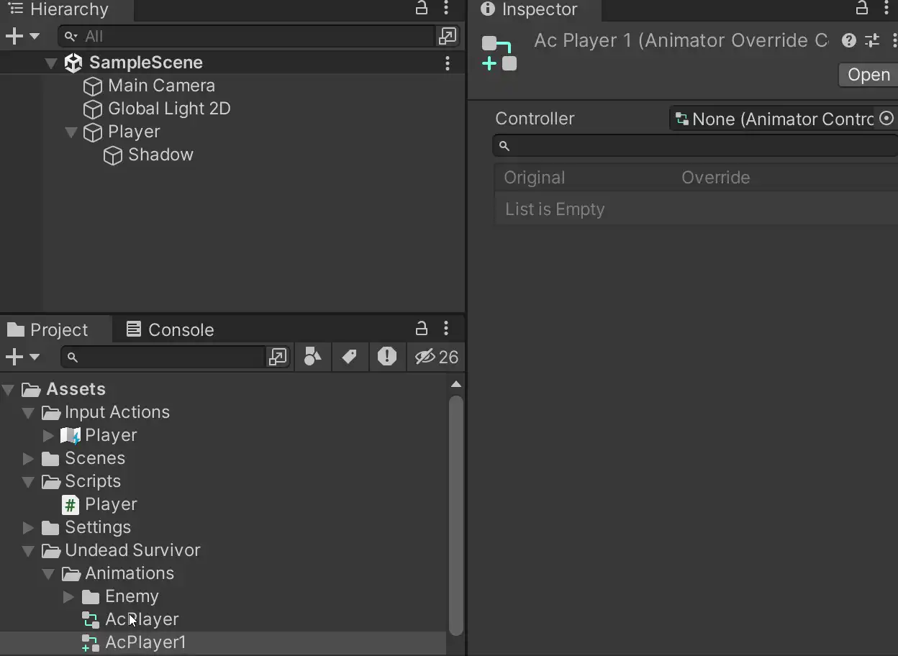The width and height of the screenshot is (898, 656).
Task: Open the Hierarchy create plus dropdown
Action: pyautogui.click(x=22, y=36)
